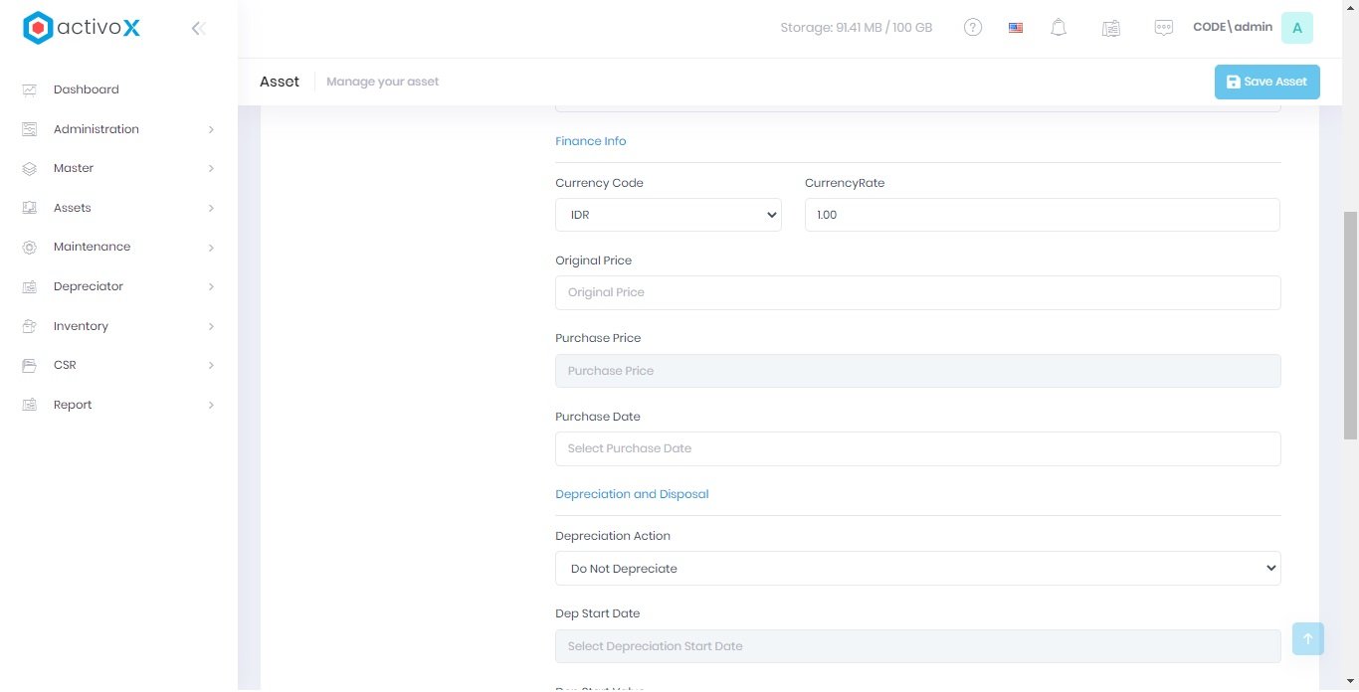Collapse the sidebar with double chevron
The image size is (1359, 692).
[x=198, y=29]
